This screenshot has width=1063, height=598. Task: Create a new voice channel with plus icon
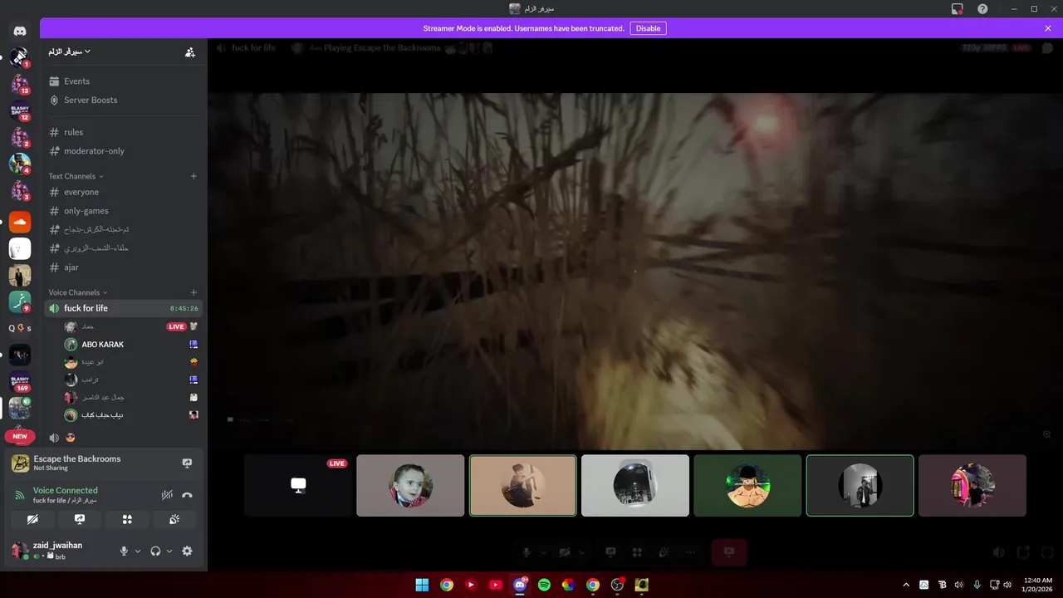coord(193,292)
